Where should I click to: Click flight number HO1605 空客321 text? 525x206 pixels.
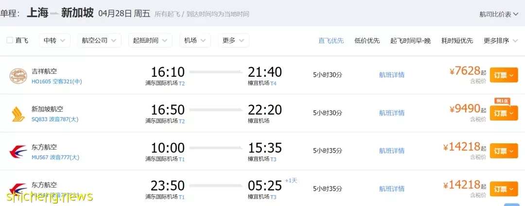point(56,82)
